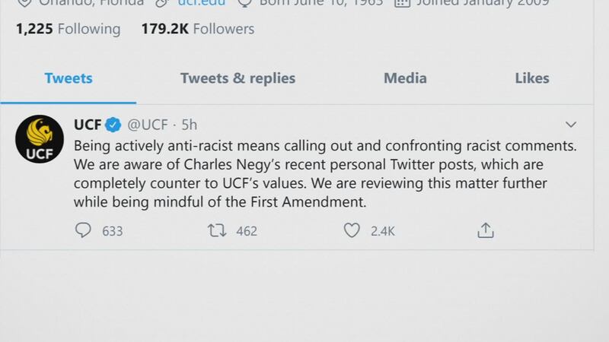The height and width of the screenshot is (342, 609).
Task: Switch to the Media tab
Action: [405, 78]
